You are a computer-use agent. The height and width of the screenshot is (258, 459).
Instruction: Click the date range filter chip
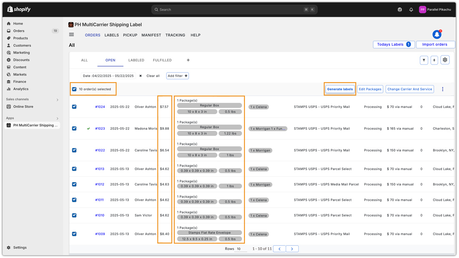tap(108, 76)
